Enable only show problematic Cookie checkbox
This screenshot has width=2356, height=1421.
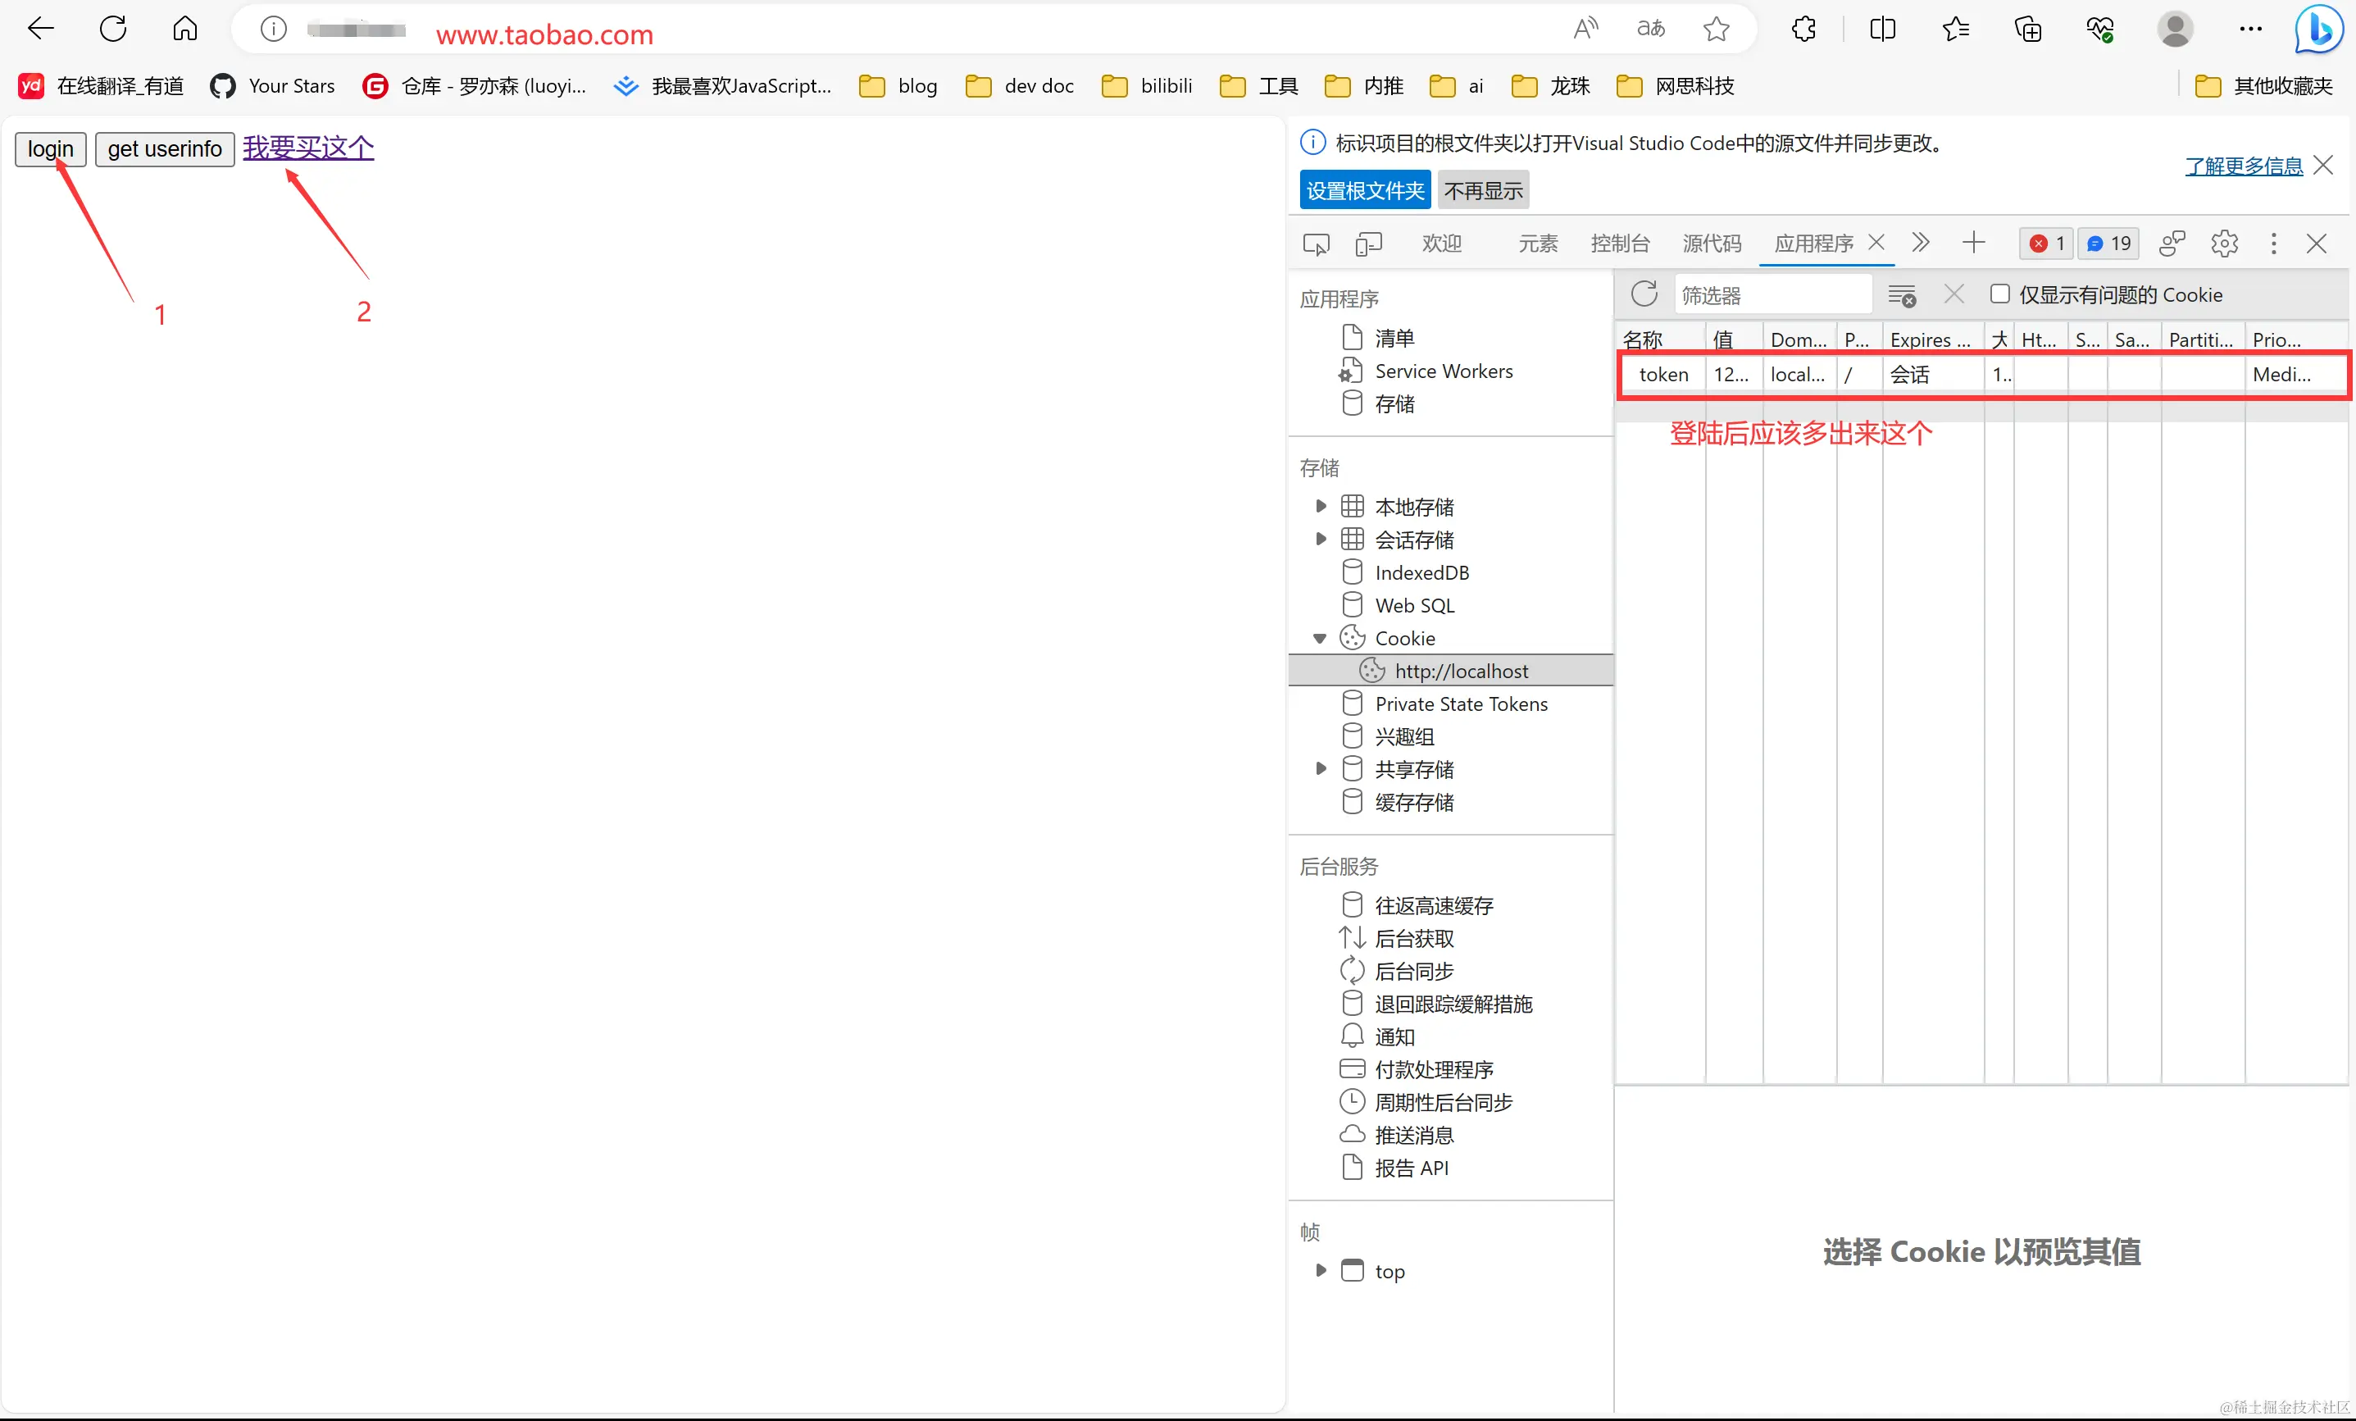coord(1999,294)
